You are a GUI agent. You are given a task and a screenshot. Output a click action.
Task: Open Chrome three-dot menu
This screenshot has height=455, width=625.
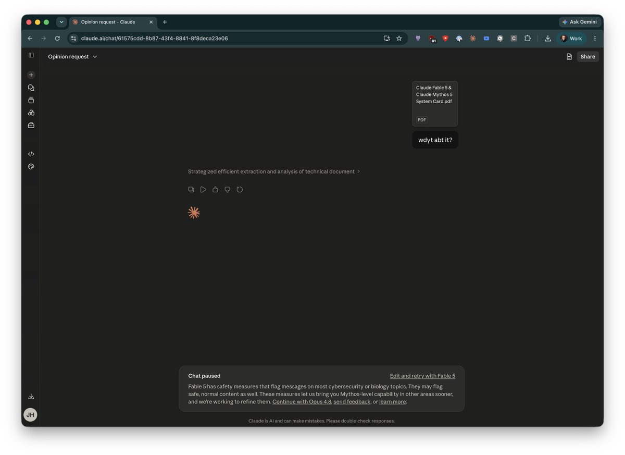point(595,39)
